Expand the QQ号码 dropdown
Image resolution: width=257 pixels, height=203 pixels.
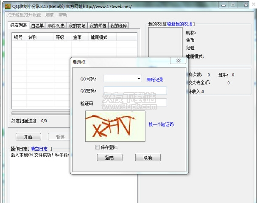coord(139,79)
